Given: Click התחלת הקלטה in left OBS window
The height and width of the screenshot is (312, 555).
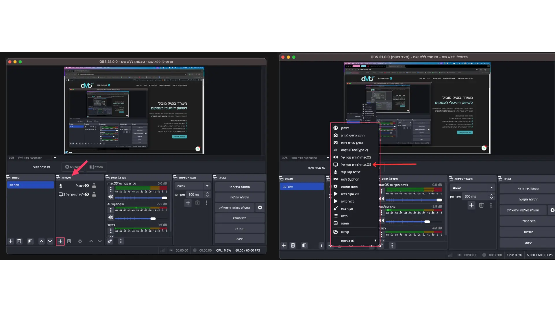Looking at the screenshot, I should coord(240,197).
